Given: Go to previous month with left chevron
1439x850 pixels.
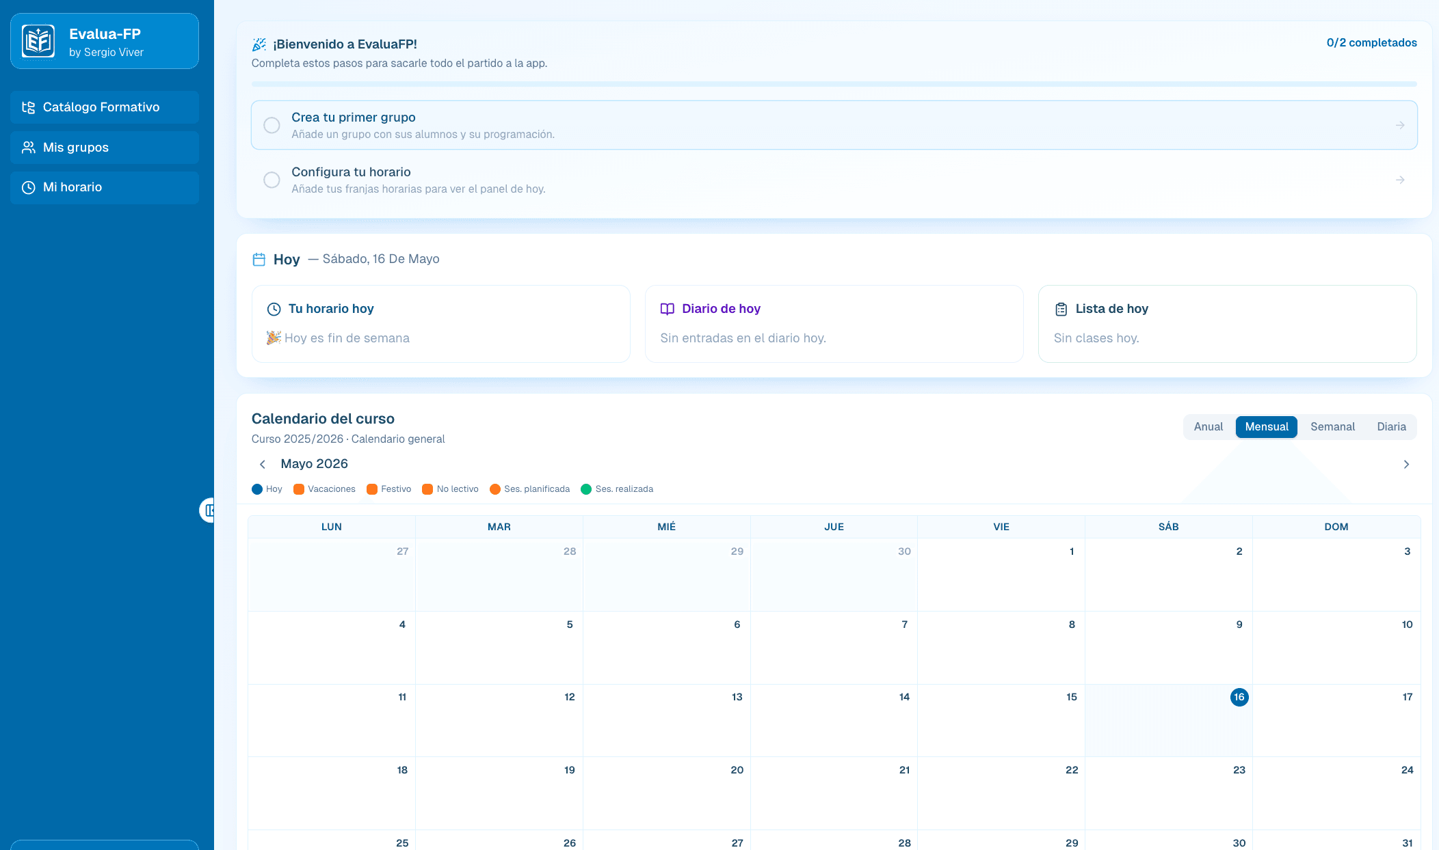Looking at the screenshot, I should coord(263,465).
